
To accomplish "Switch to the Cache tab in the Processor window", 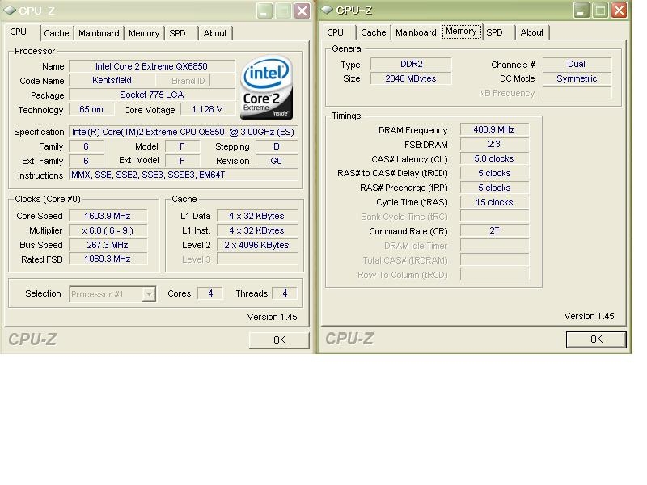I will pyautogui.click(x=57, y=33).
